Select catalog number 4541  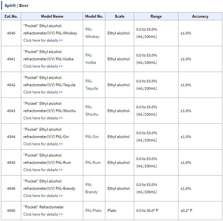11,59
